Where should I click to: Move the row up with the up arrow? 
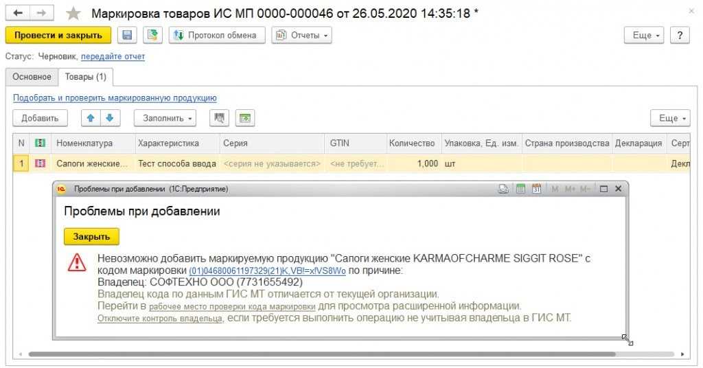click(91, 118)
